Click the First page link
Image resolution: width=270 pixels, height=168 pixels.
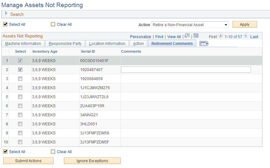coord(213,37)
